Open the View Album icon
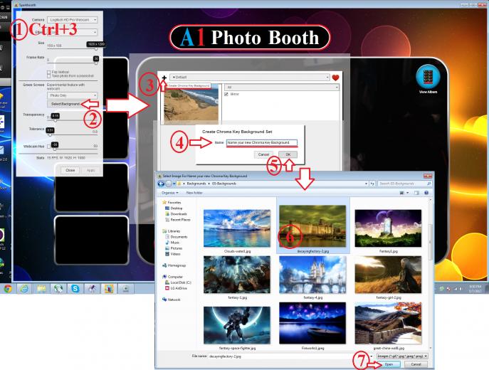This screenshot has width=489, height=370. (x=428, y=78)
